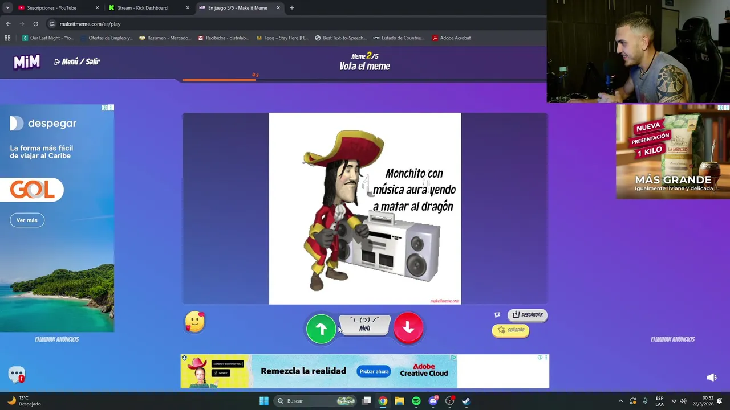
Task: Click the GOL logo in ad
Action: click(x=32, y=190)
